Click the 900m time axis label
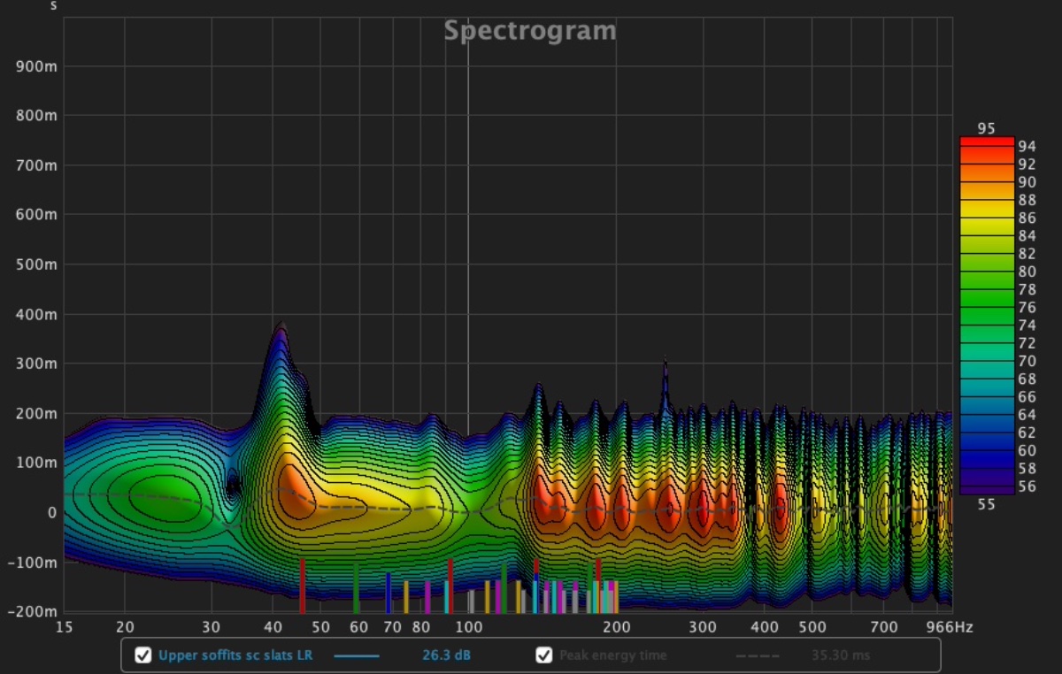This screenshot has height=674, width=1062. (x=38, y=67)
